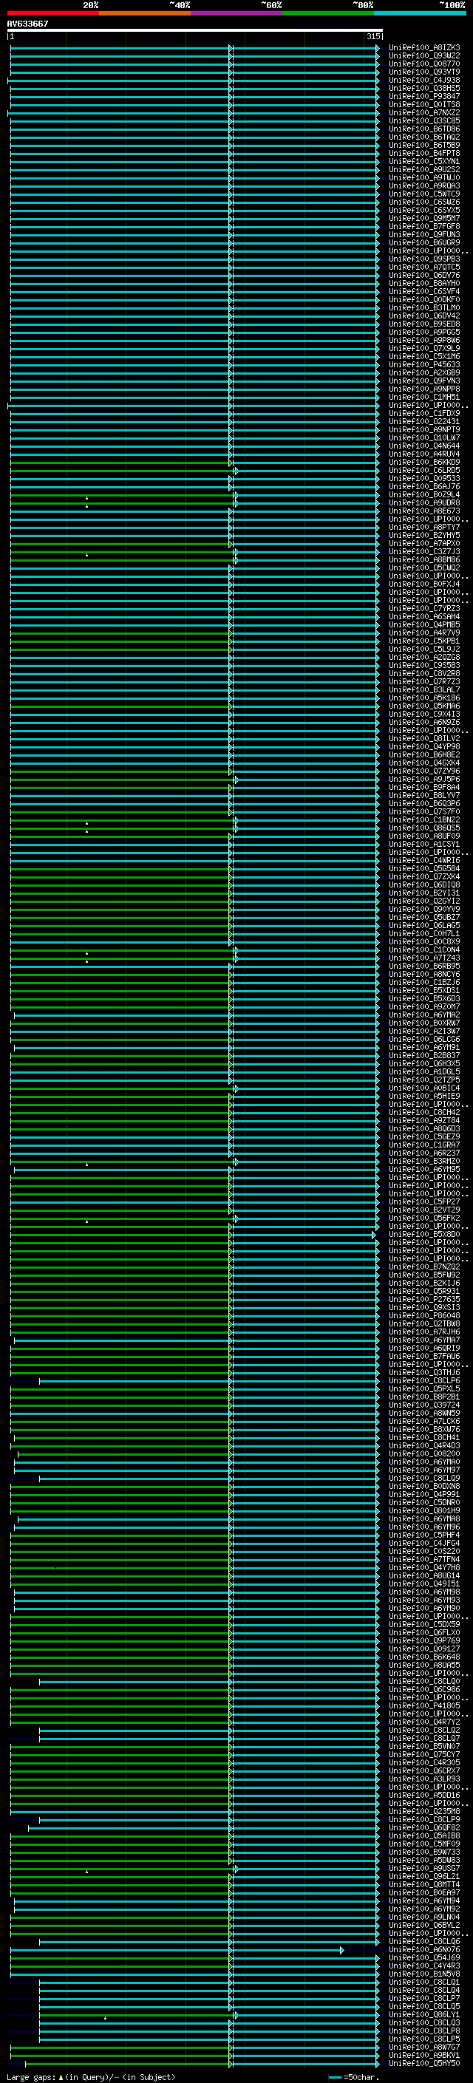The image size is (473, 2083).
Task: Select the UniRef100_Q2TBW8 label
Action: 424,1323
